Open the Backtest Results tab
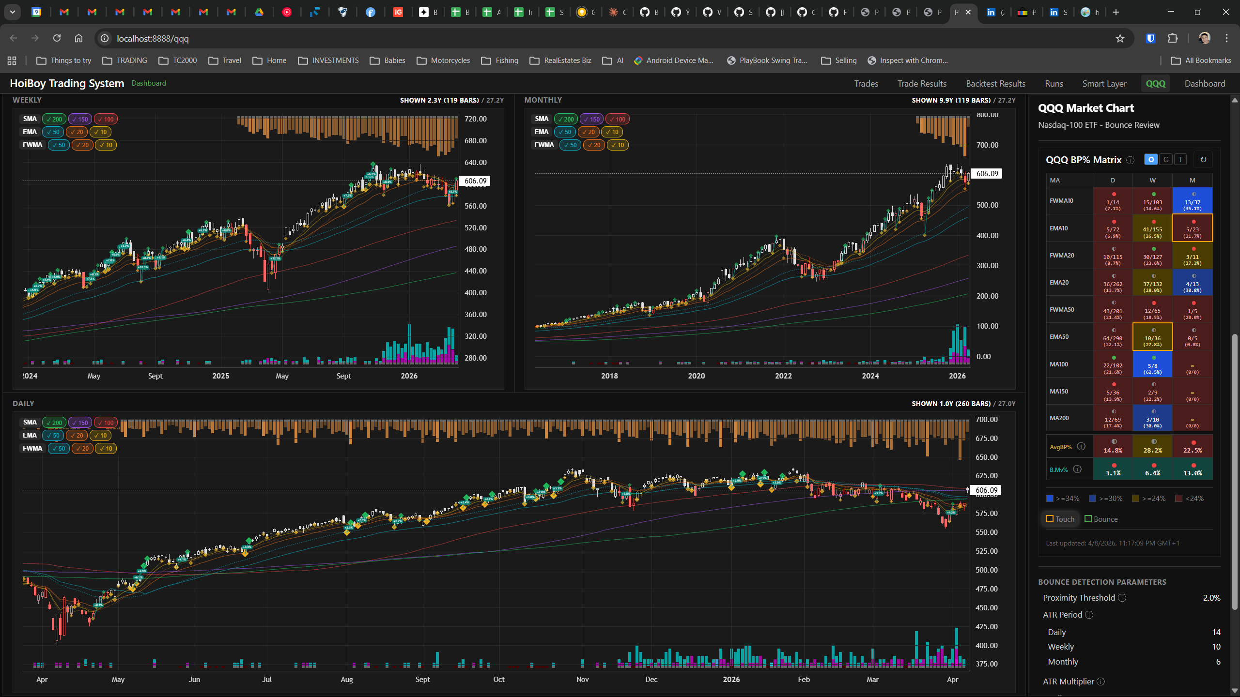 pos(995,84)
